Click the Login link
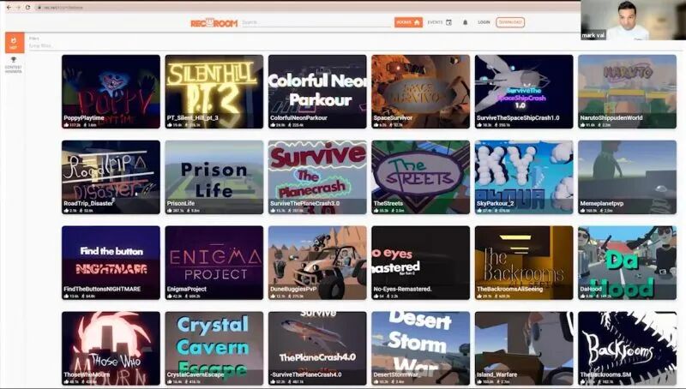Image resolution: width=686 pixels, height=389 pixels. click(x=484, y=22)
